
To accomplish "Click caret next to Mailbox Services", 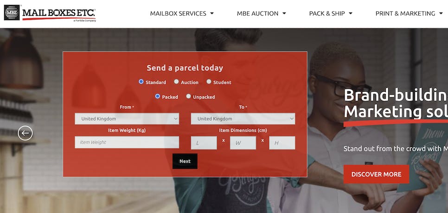I will (212, 13).
